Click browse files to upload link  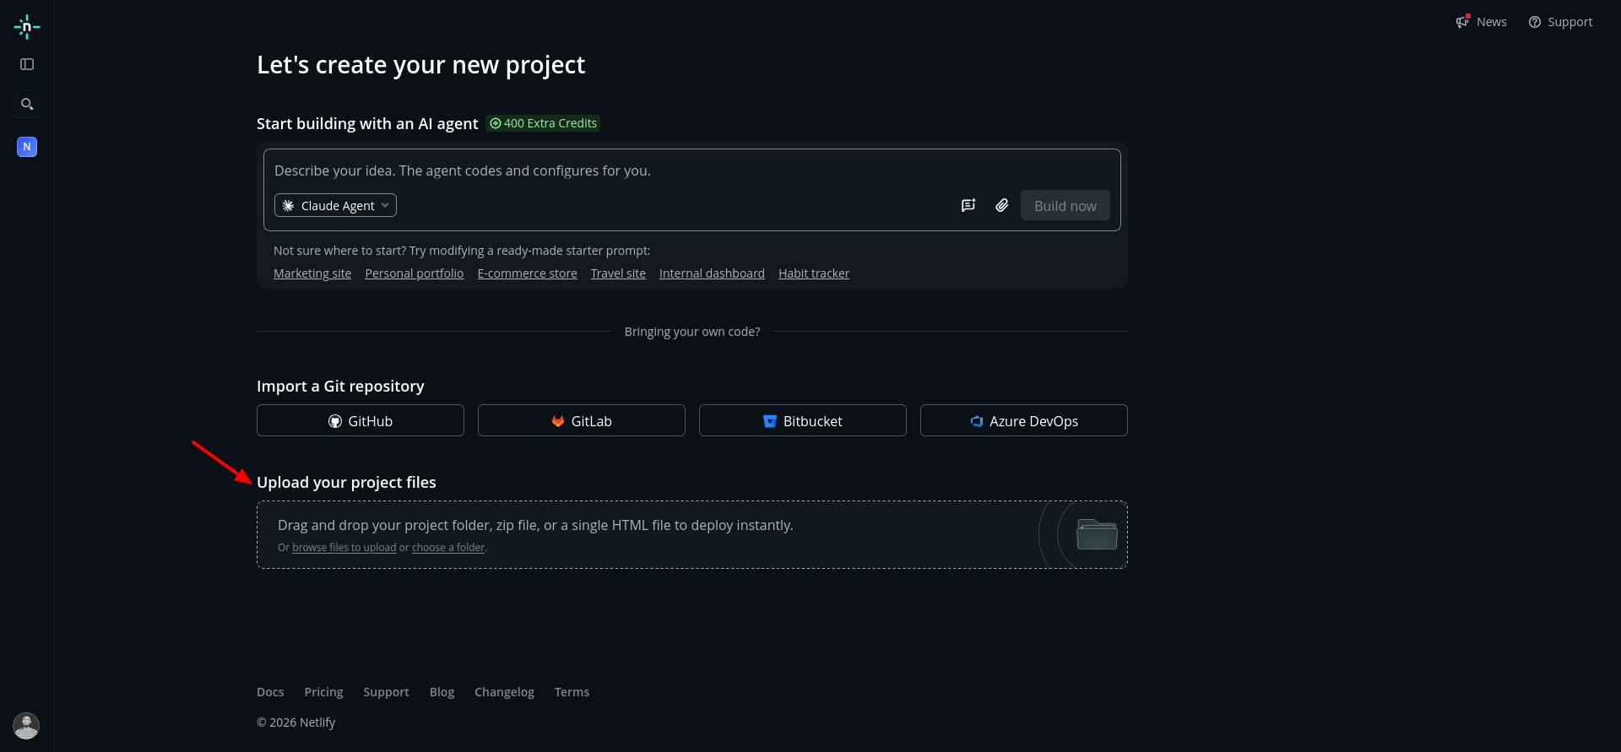click(344, 548)
